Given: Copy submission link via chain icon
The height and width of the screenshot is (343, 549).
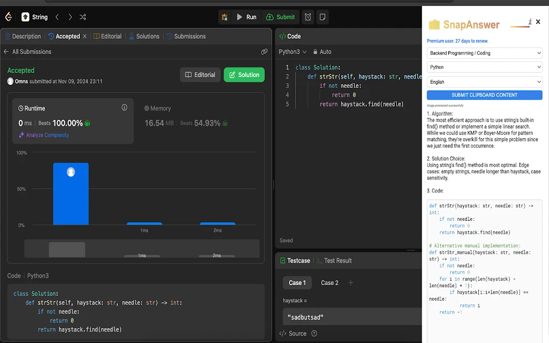Looking at the screenshot, I should tap(264, 52).
